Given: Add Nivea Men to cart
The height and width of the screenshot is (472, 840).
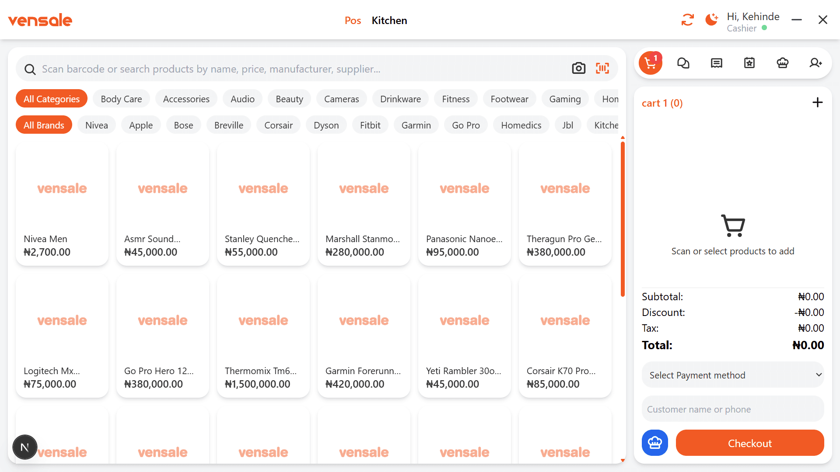Looking at the screenshot, I should pyautogui.click(x=62, y=204).
